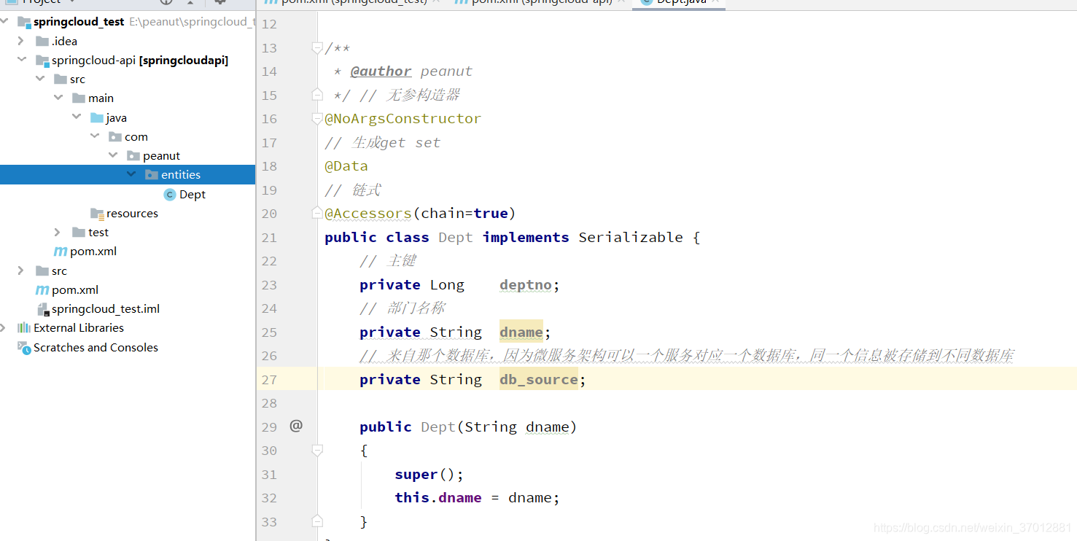This screenshot has height=541, width=1077.
Task: Click Serializable in the class declaration
Action: pyautogui.click(x=631, y=237)
